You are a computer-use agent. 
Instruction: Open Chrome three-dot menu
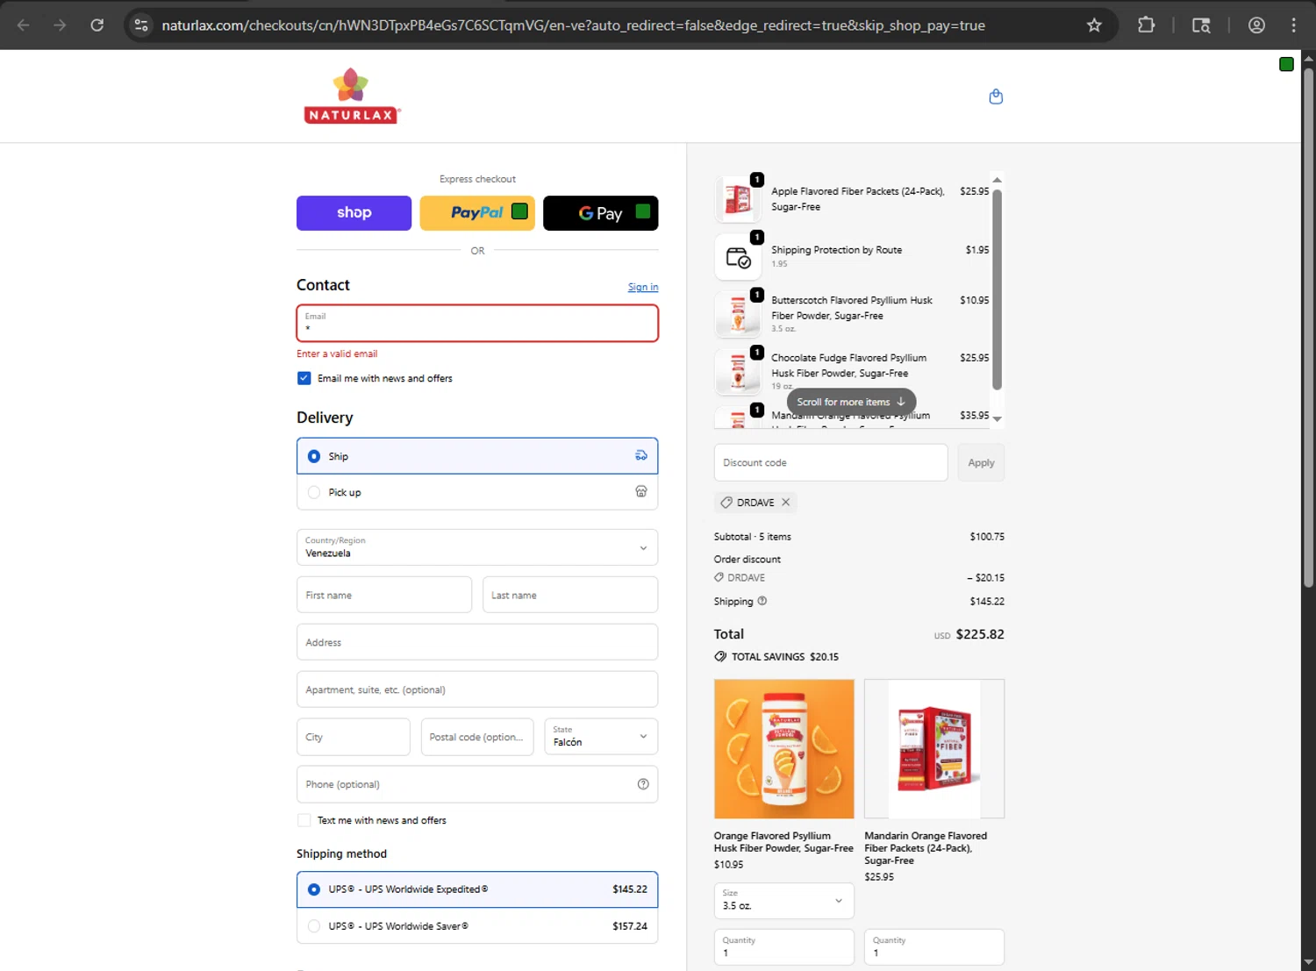[x=1293, y=25]
